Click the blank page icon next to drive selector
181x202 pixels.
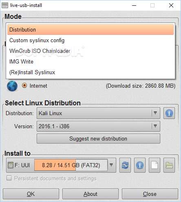[155, 165]
